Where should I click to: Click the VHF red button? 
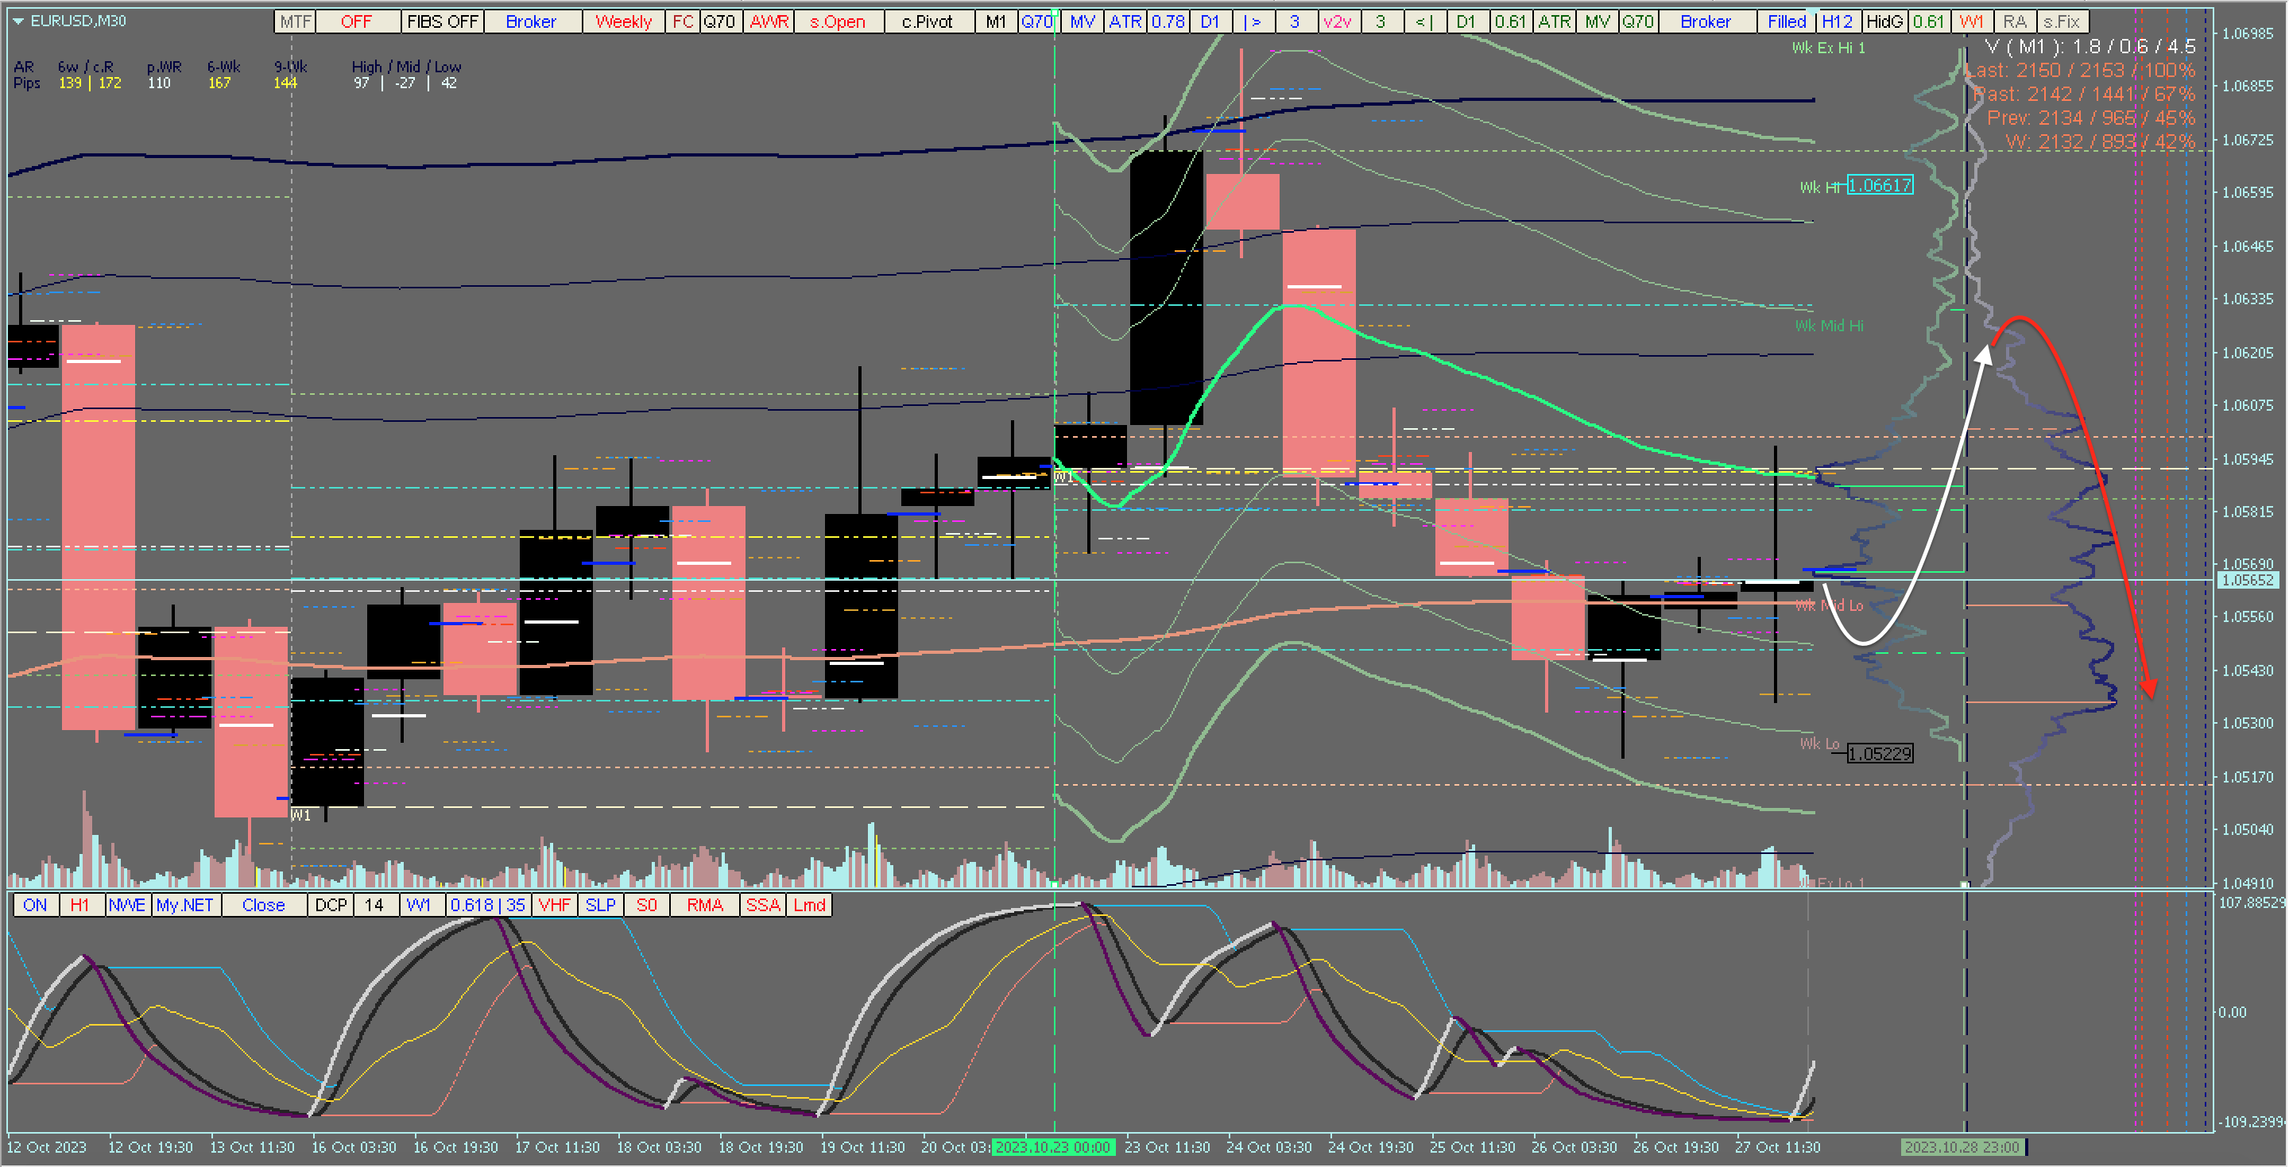point(555,905)
